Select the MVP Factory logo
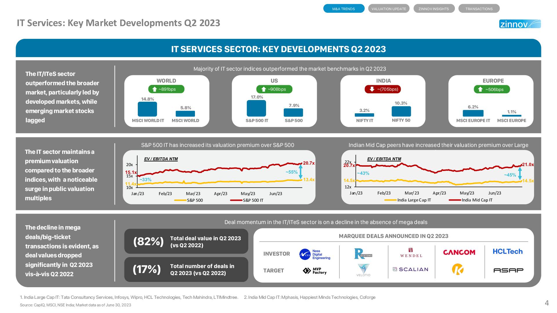This screenshot has width=557, height=313. pos(315,271)
